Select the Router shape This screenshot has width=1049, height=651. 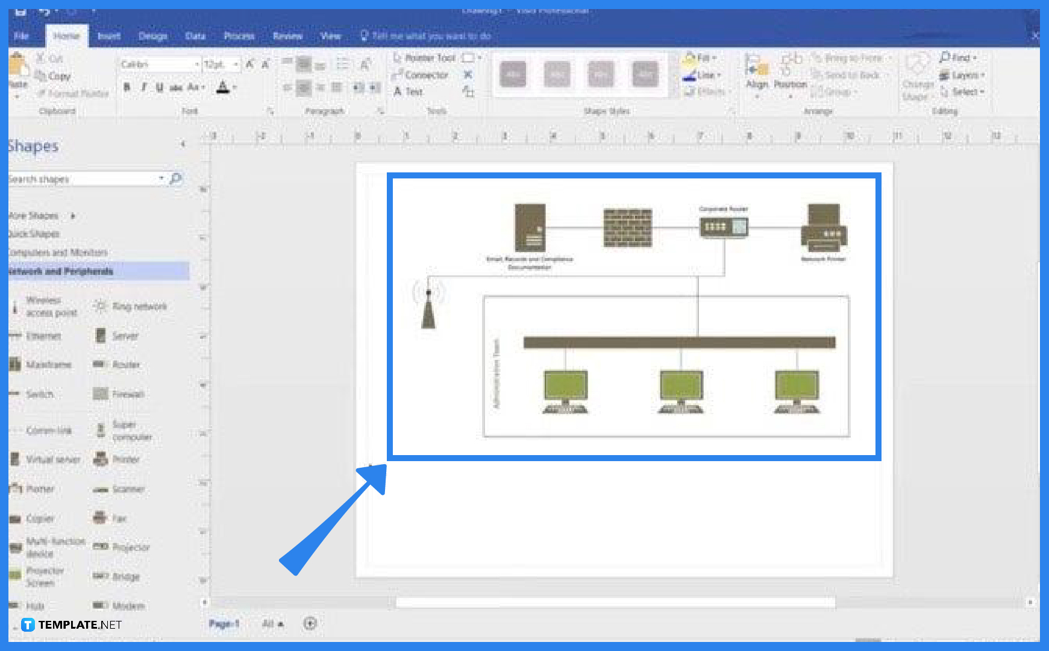click(x=124, y=365)
